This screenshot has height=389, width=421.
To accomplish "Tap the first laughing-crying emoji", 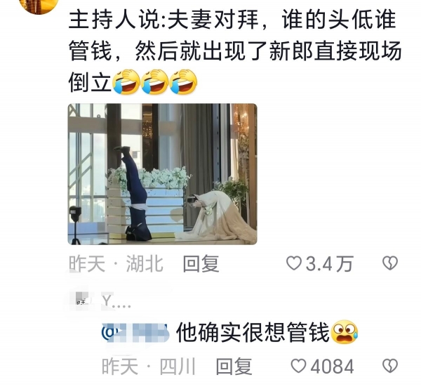I will (x=126, y=81).
